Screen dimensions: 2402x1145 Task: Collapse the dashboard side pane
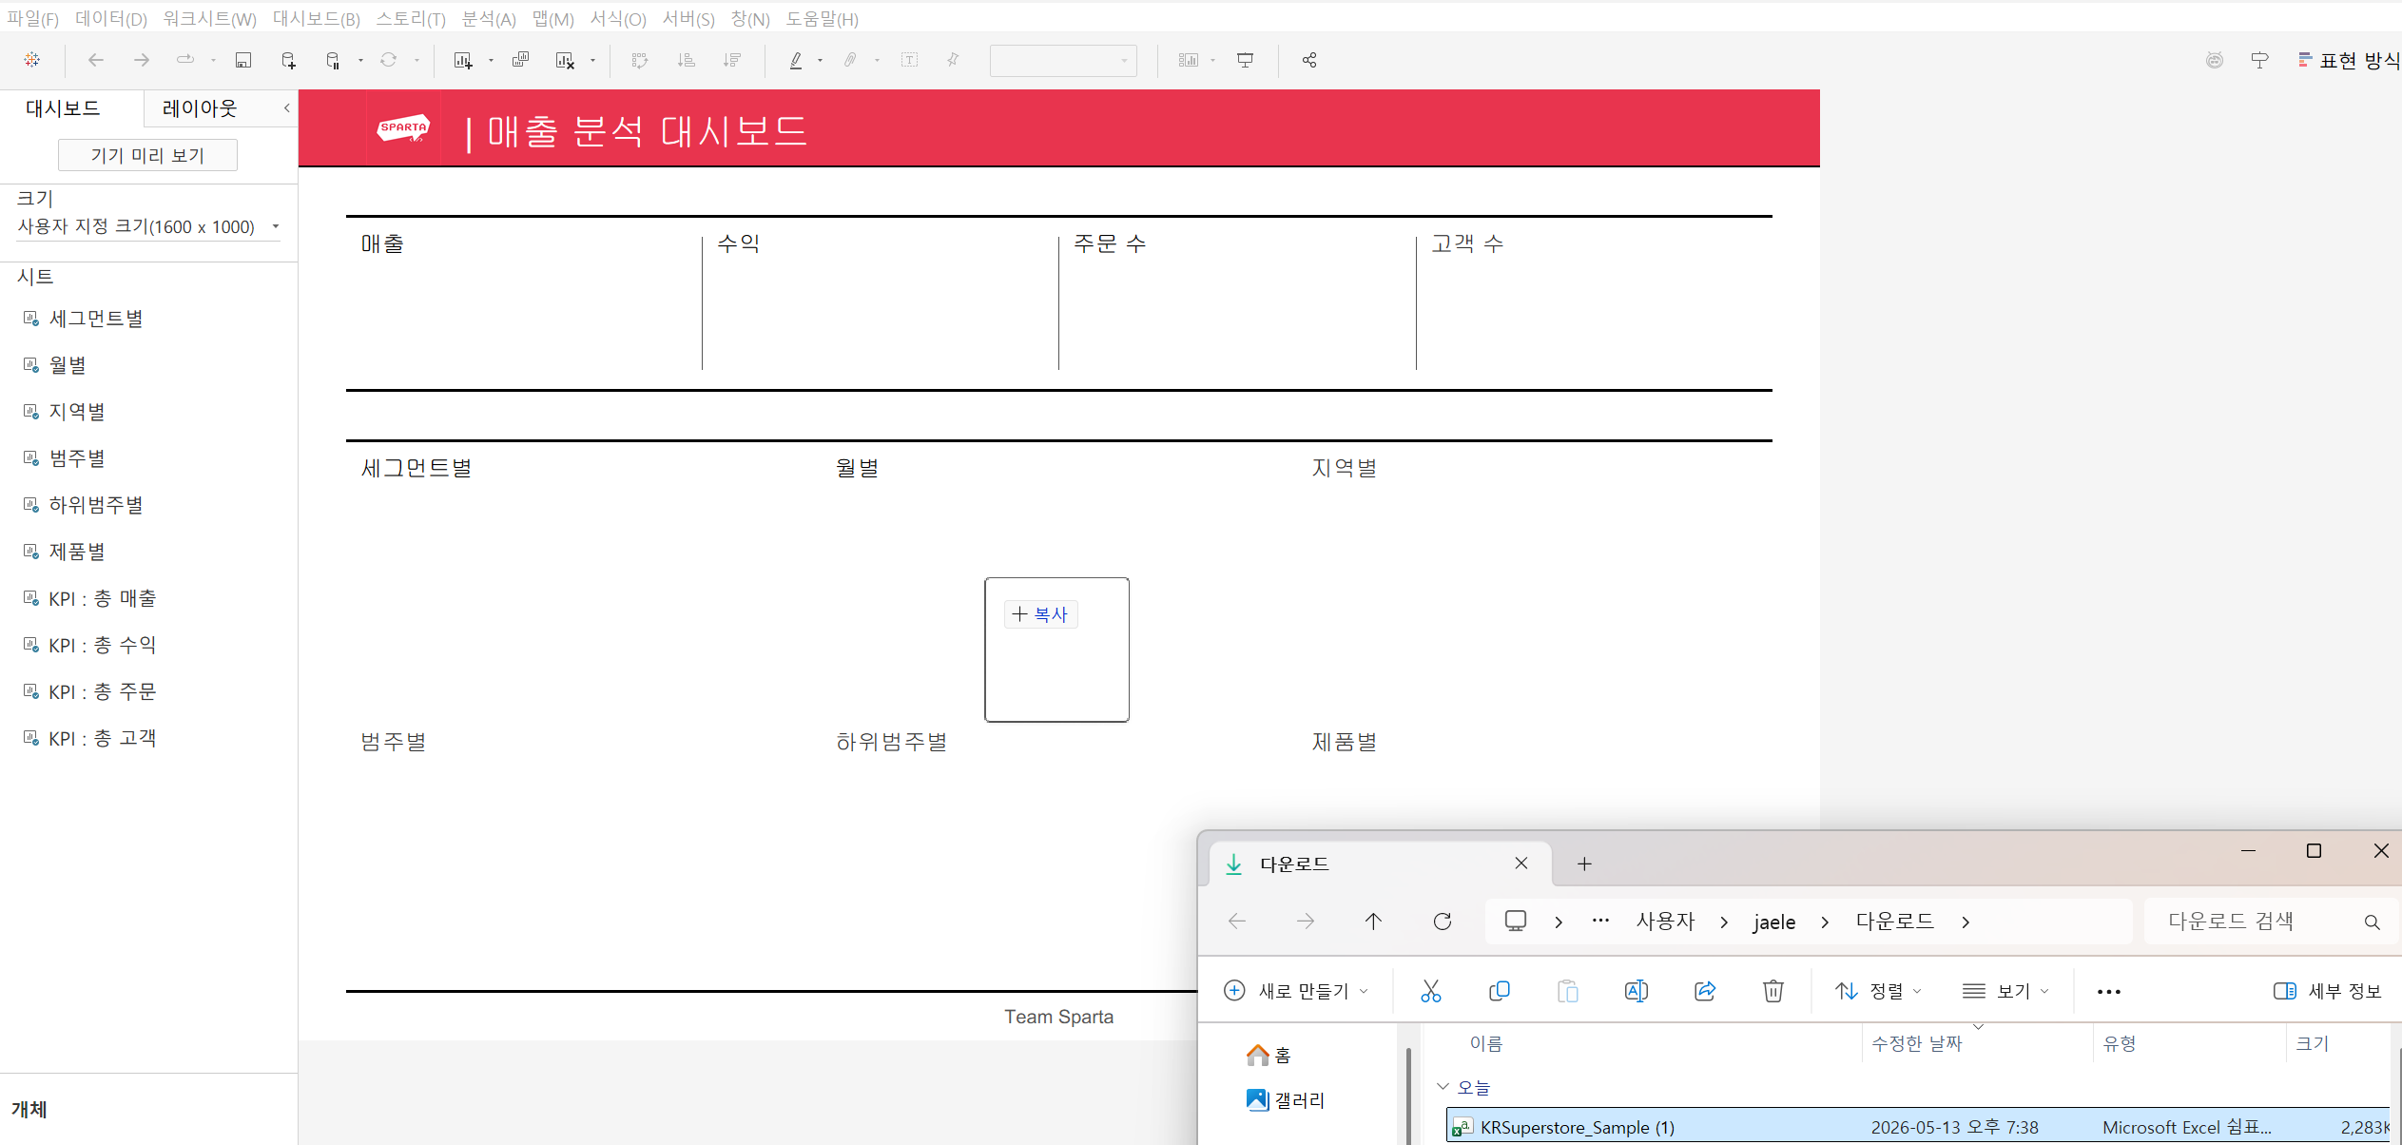pyautogui.click(x=286, y=107)
